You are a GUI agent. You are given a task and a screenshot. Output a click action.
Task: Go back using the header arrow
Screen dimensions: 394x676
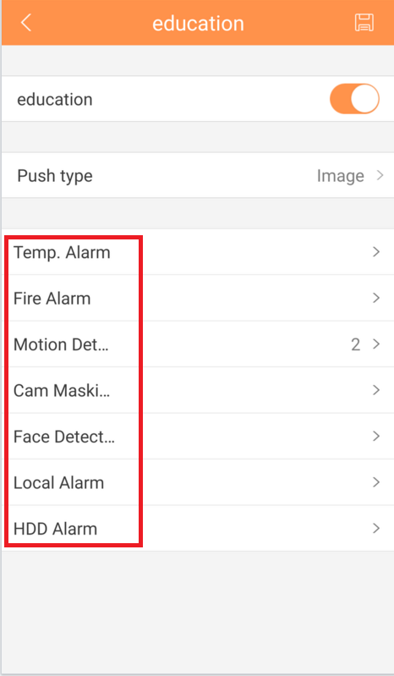(26, 22)
